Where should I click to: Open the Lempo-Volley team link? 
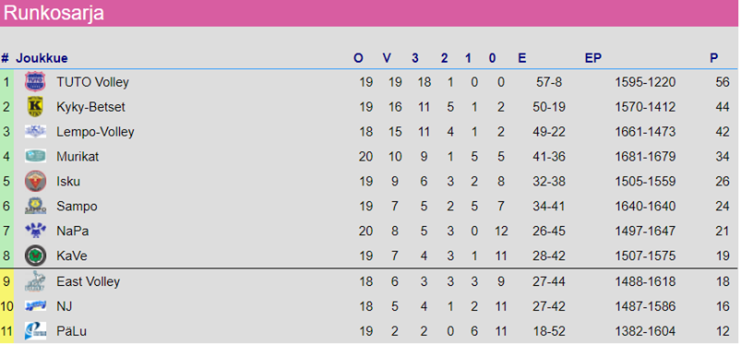pyautogui.click(x=95, y=132)
